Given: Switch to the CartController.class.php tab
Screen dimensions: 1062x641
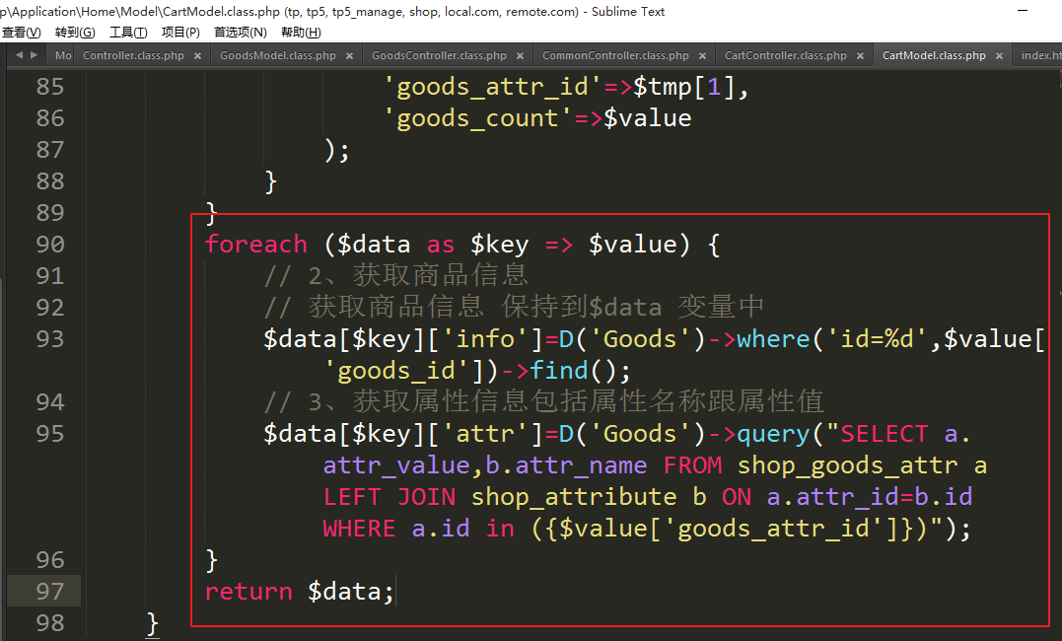Looking at the screenshot, I should coord(785,56).
